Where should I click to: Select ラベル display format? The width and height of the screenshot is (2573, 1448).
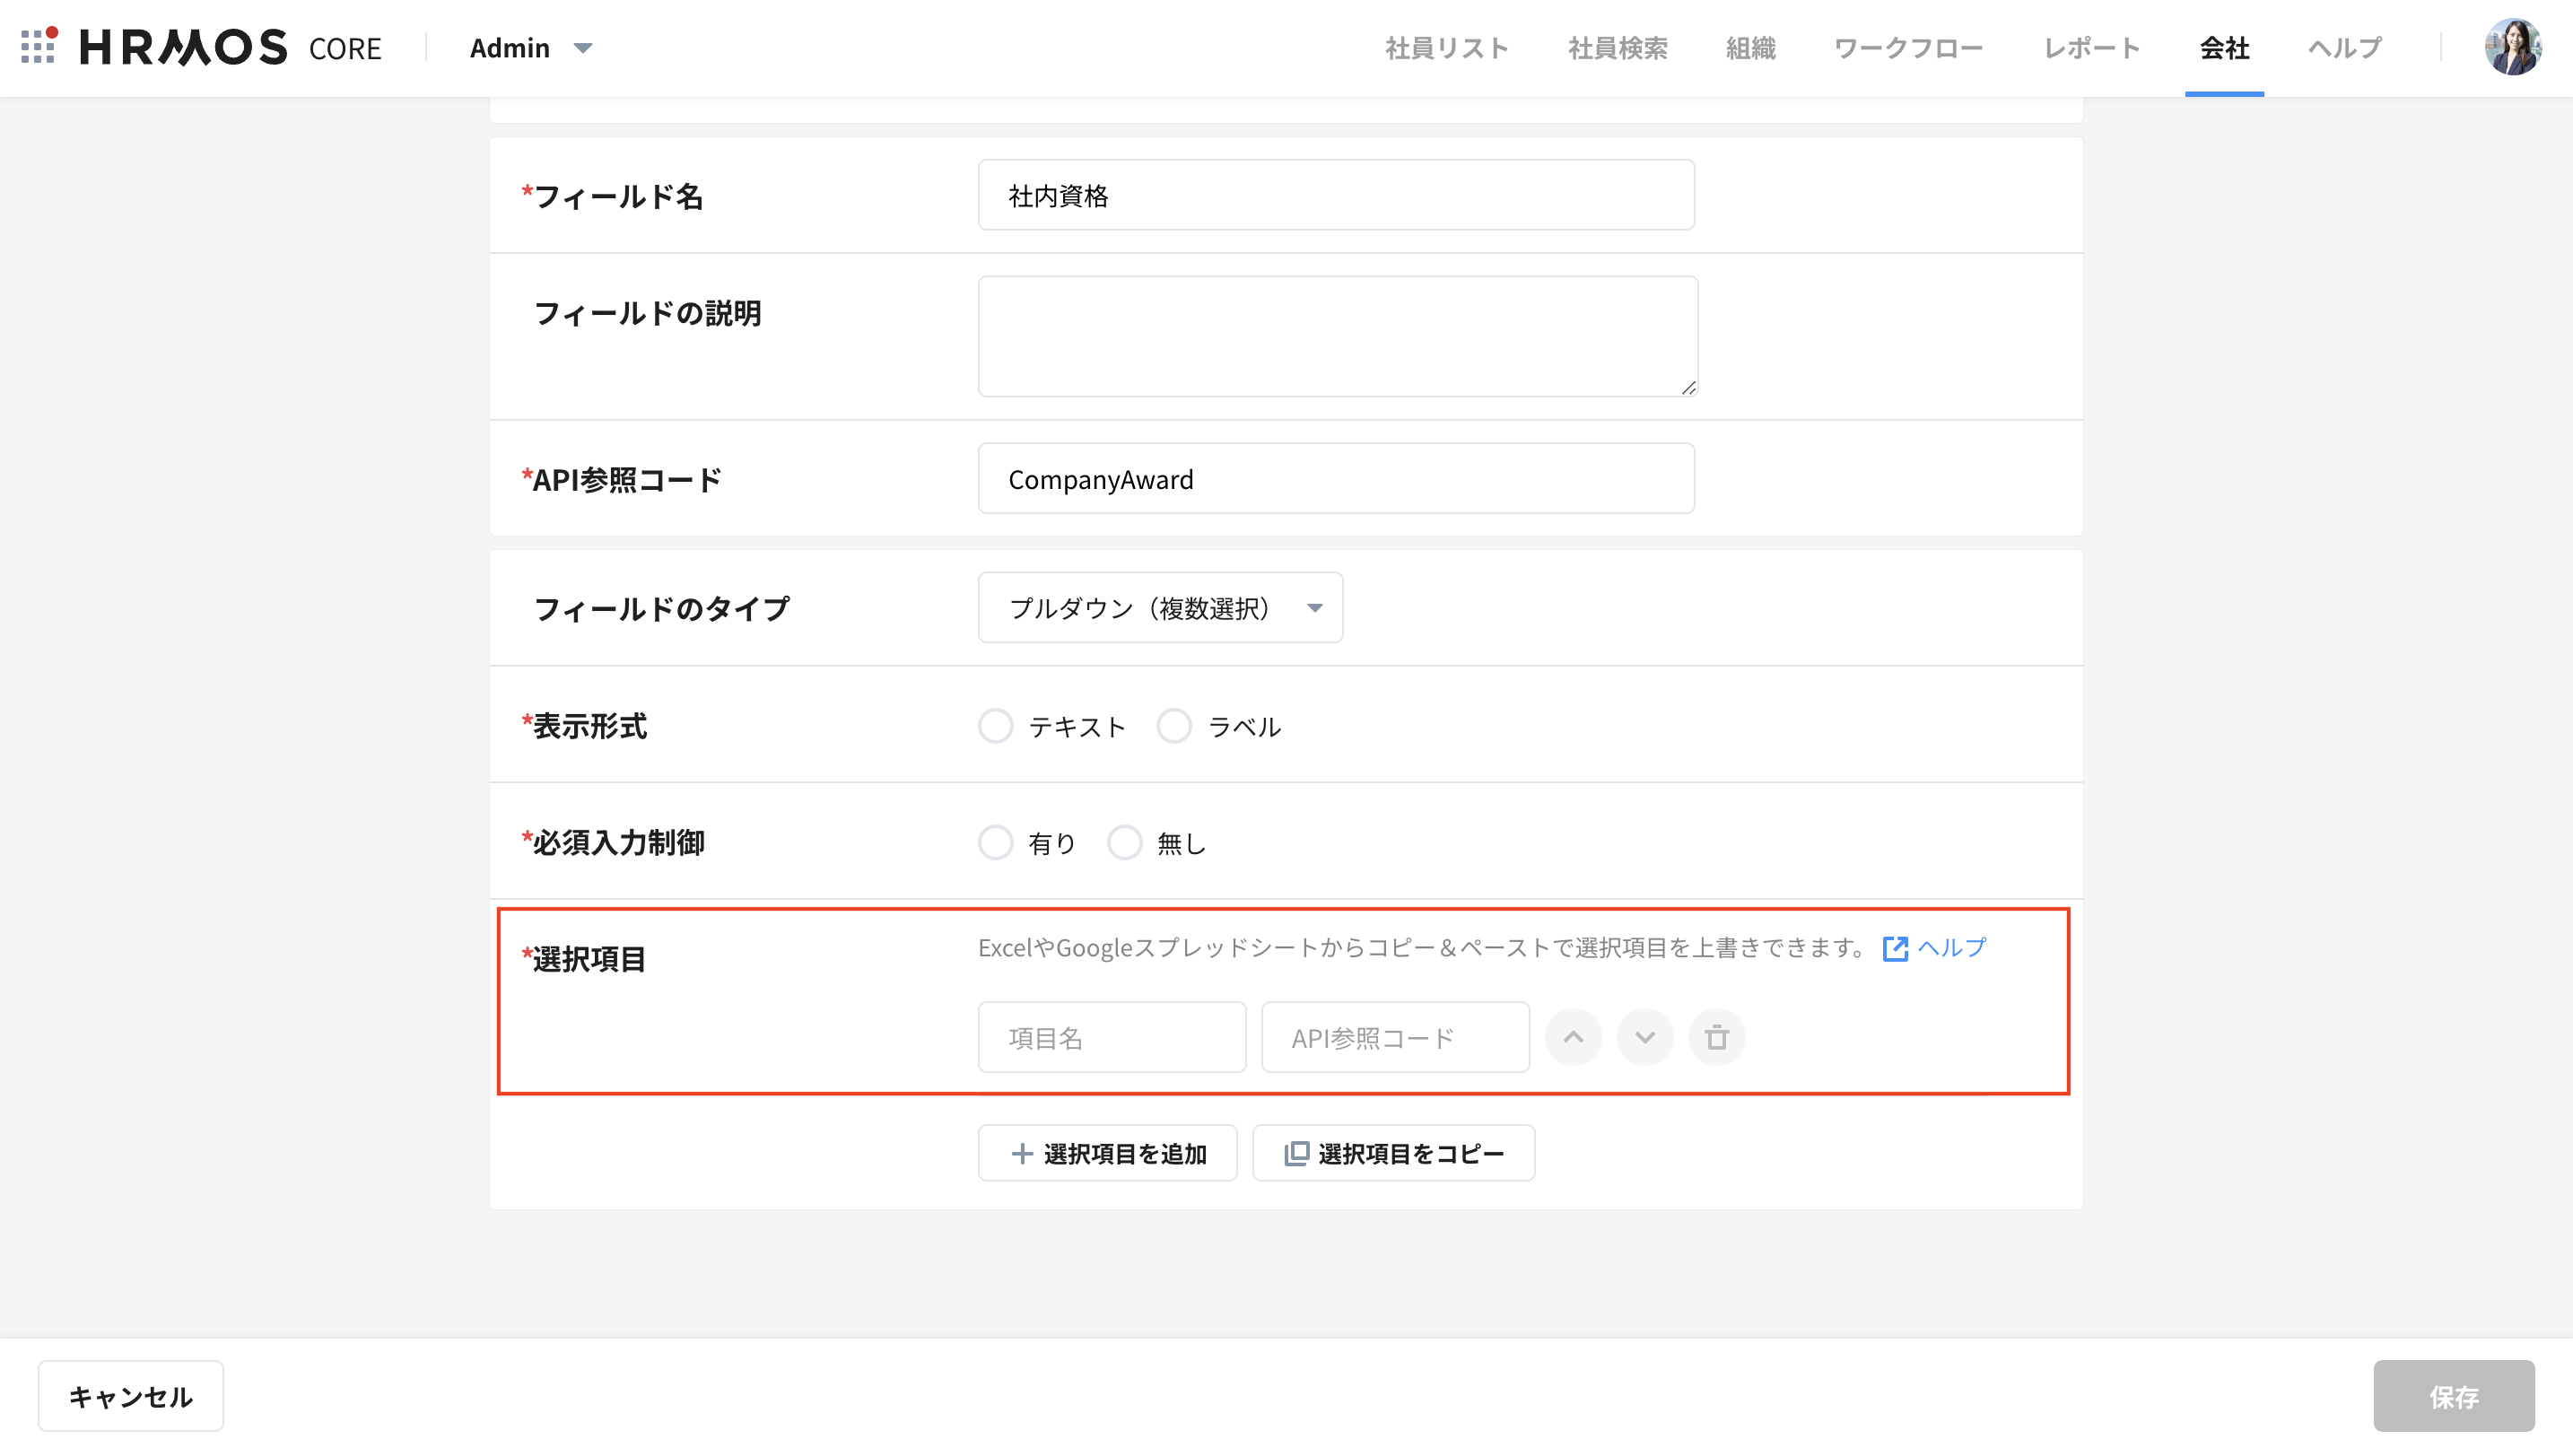[1174, 726]
